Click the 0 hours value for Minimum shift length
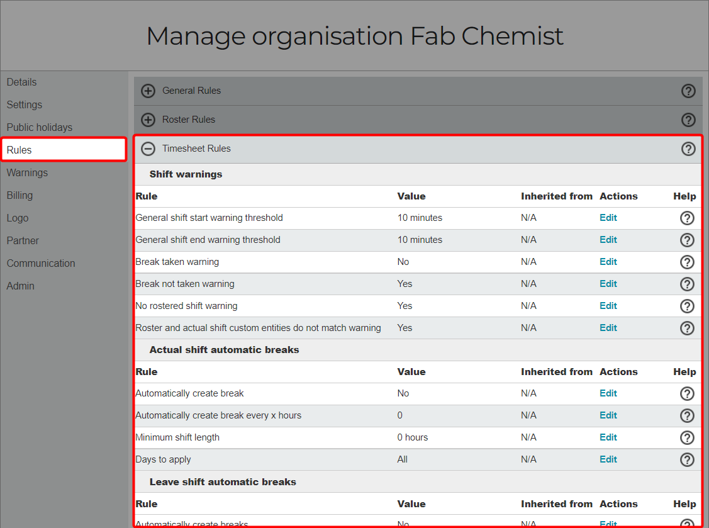 tap(413, 437)
